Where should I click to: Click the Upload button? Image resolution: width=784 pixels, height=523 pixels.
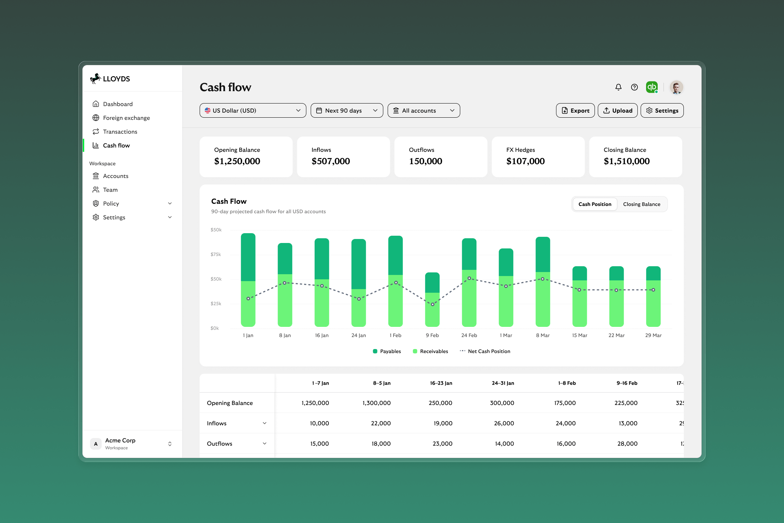coord(617,110)
